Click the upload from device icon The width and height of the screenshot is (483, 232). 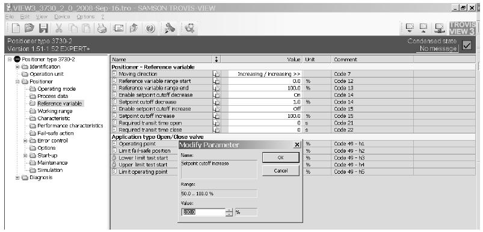tap(423, 28)
